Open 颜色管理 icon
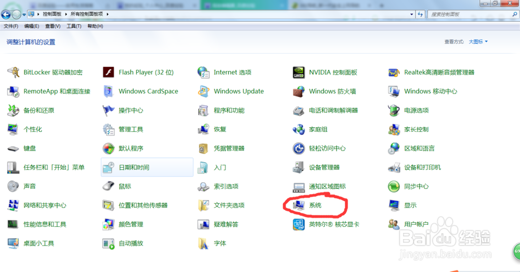Screen dimensions: 520x272 pos(109,224)
